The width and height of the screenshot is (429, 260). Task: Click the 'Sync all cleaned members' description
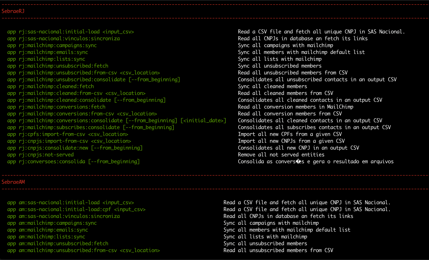coord(272,86)
